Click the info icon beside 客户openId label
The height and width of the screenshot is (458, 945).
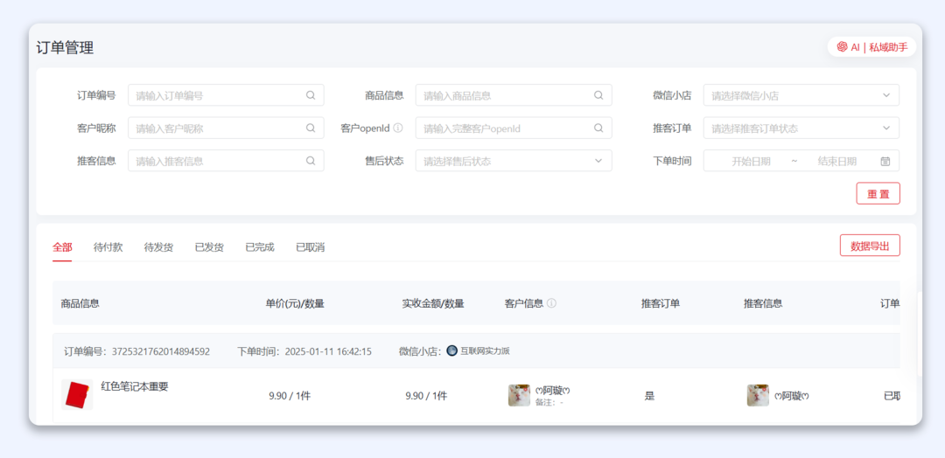point(398,128)
